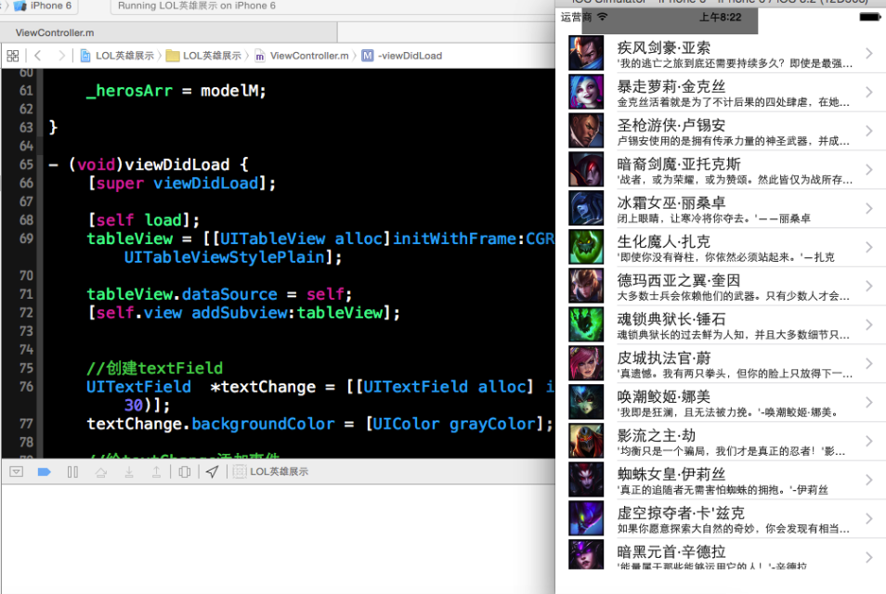Click the _herosArr = modelM line
The height and width of the screenshot is (594, 886).
click(176, 90)
